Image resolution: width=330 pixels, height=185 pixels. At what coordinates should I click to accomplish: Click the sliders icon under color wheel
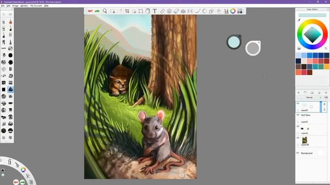[x=326, y=48]
